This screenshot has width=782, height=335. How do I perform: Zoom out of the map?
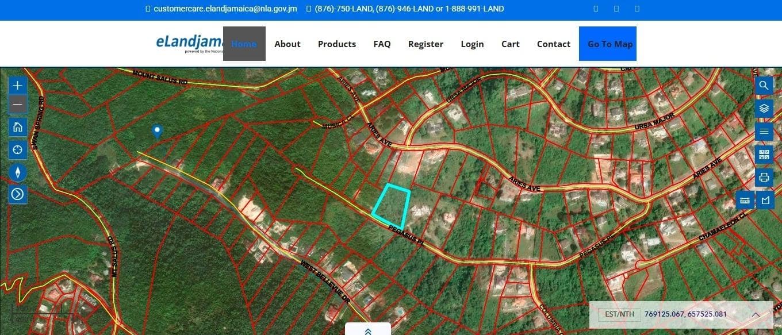click(18, 105)
